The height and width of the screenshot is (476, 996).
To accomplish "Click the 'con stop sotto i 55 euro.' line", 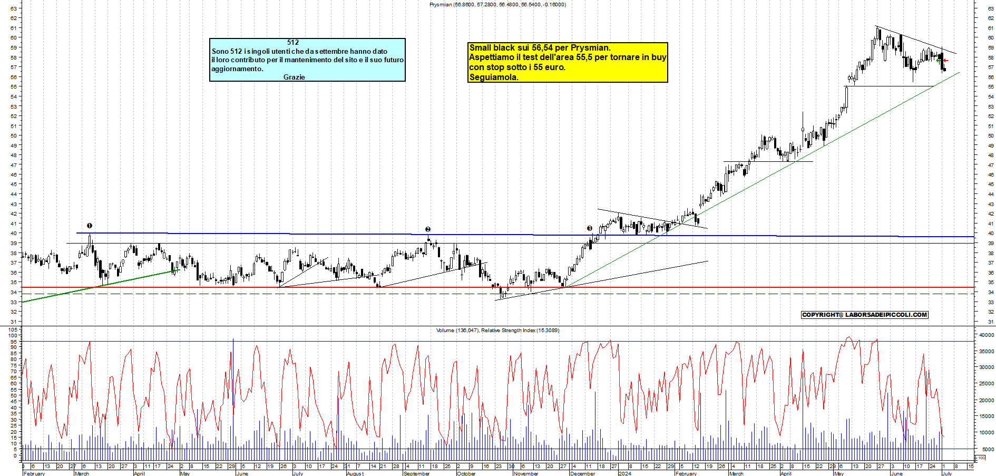I will point(517,67).
